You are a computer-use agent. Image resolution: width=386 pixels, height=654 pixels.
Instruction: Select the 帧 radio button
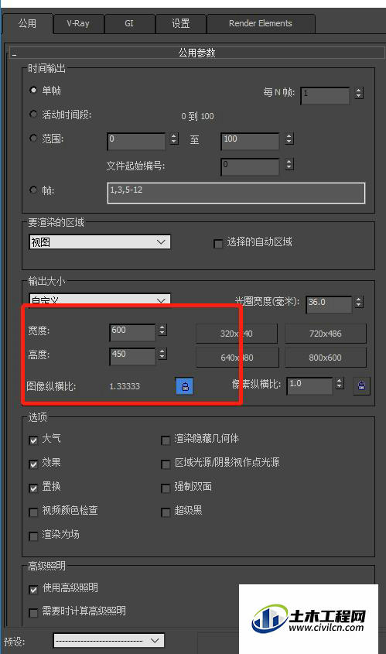click(x=33, y=190)
